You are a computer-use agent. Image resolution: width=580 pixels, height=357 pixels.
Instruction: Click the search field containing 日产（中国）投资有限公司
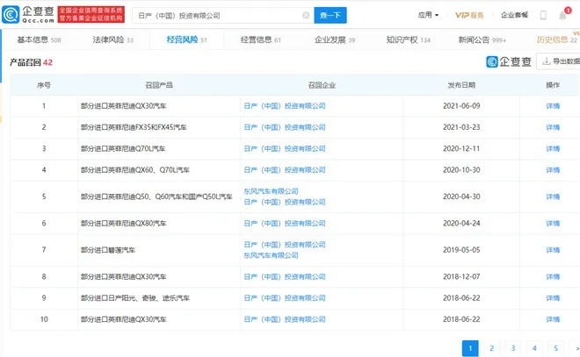coord(223,15)
